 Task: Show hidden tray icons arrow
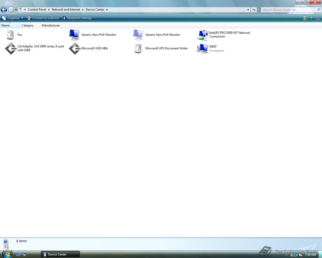tap(287, 255)
